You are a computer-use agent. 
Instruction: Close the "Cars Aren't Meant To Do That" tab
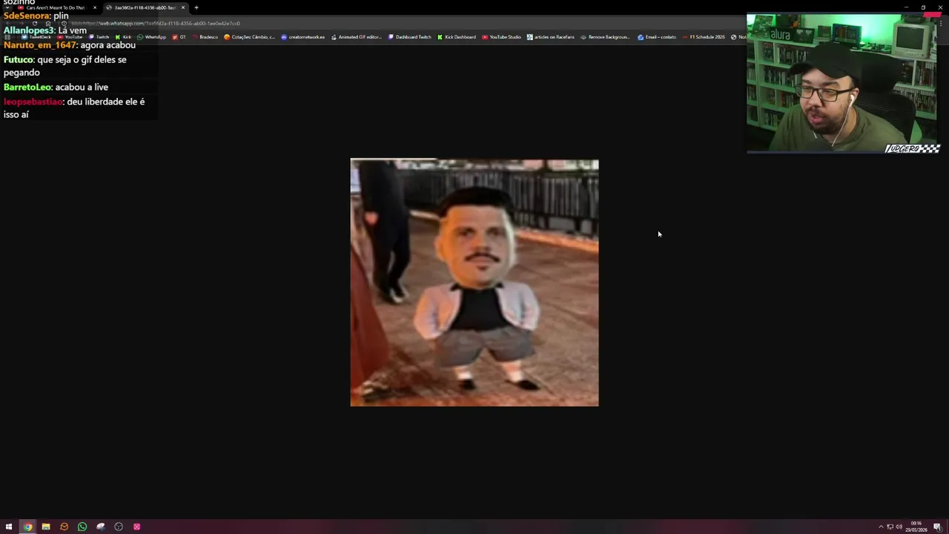tap(94, 7)
